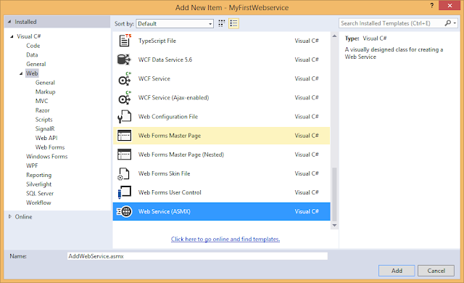Select the MVC category
Image resolution: width=464 pixels, height=283 pixels.
coord(42,101)
